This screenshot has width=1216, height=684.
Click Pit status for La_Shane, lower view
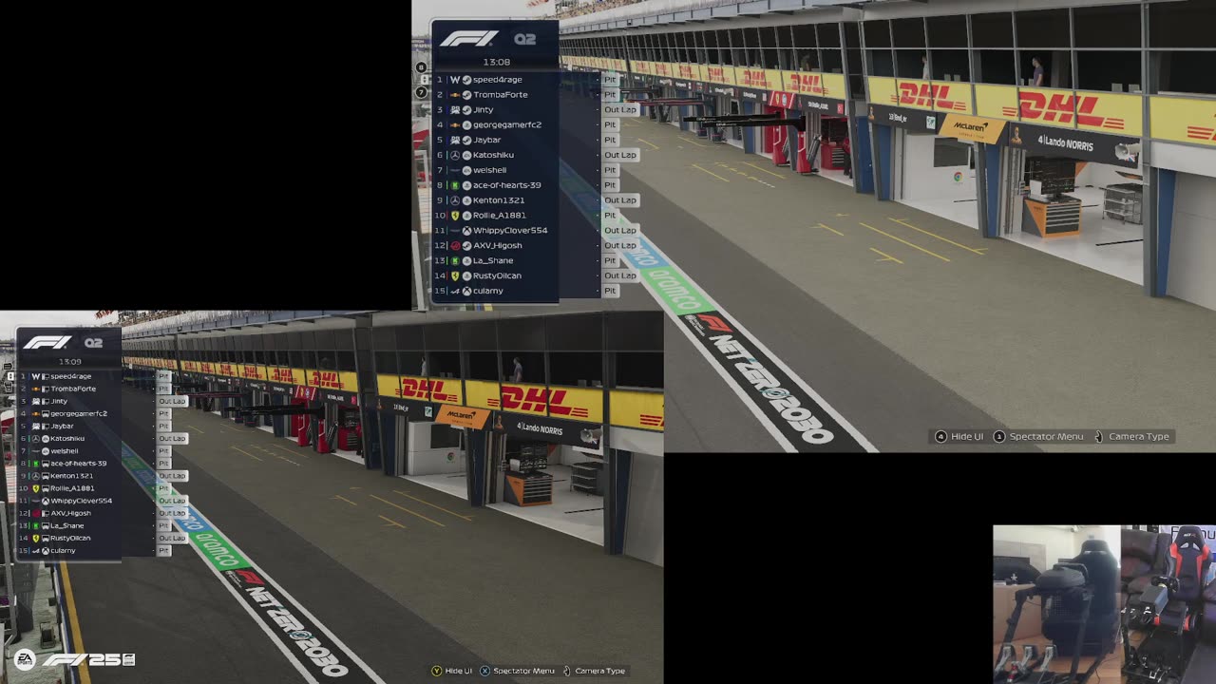163,525
